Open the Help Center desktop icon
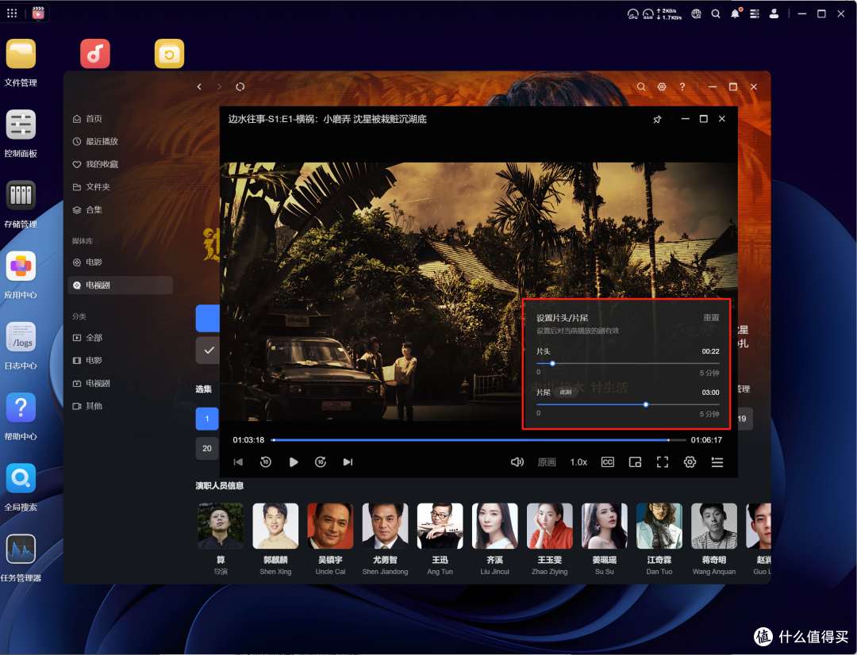Image resolution: width=857 pixels, height=655 pixels. tap(21, 408)
